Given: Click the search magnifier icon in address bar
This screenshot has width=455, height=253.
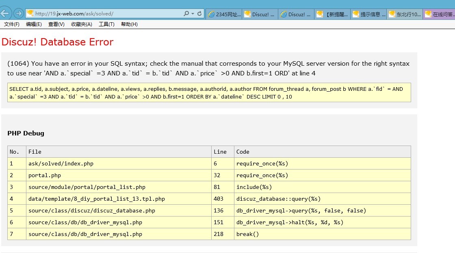Looking at the screenshot, I should coord(186,13).
